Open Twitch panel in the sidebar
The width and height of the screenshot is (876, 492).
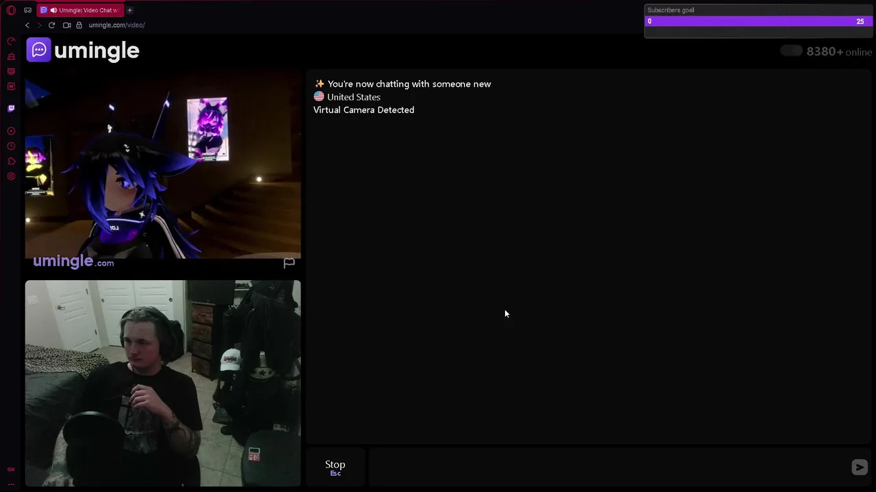tap(11, 108)
